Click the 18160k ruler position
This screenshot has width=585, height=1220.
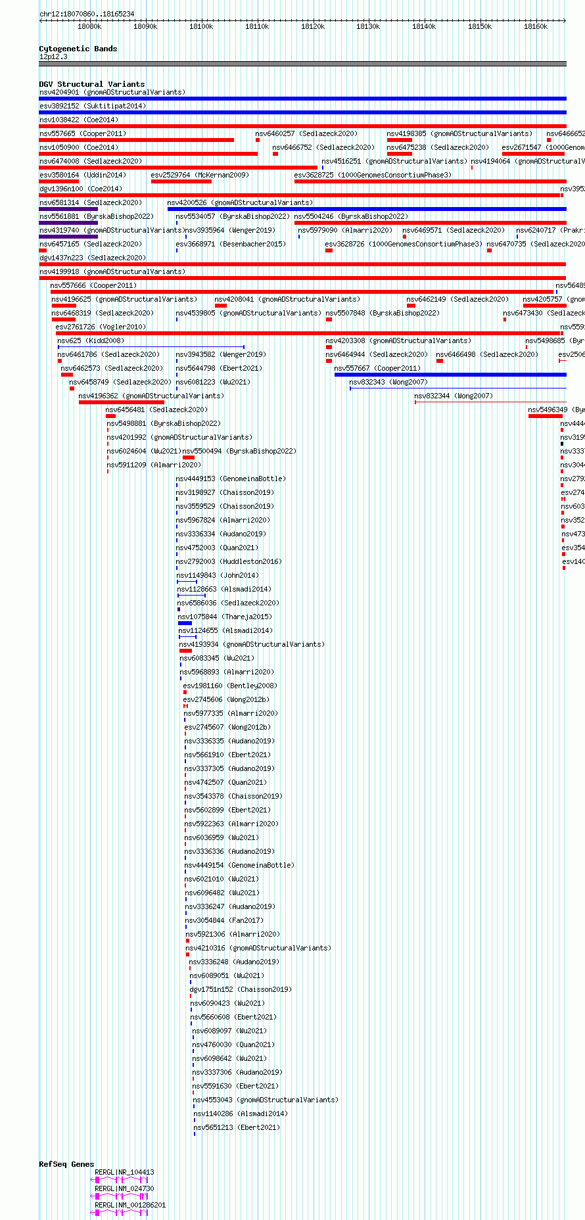(536, 26)
